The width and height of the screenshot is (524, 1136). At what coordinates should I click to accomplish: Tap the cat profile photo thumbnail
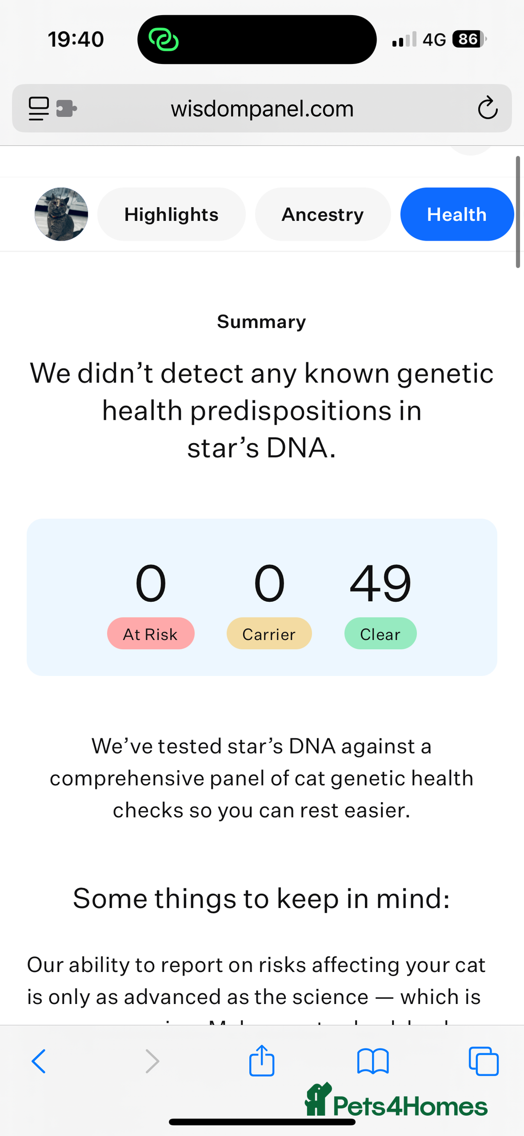62,214
